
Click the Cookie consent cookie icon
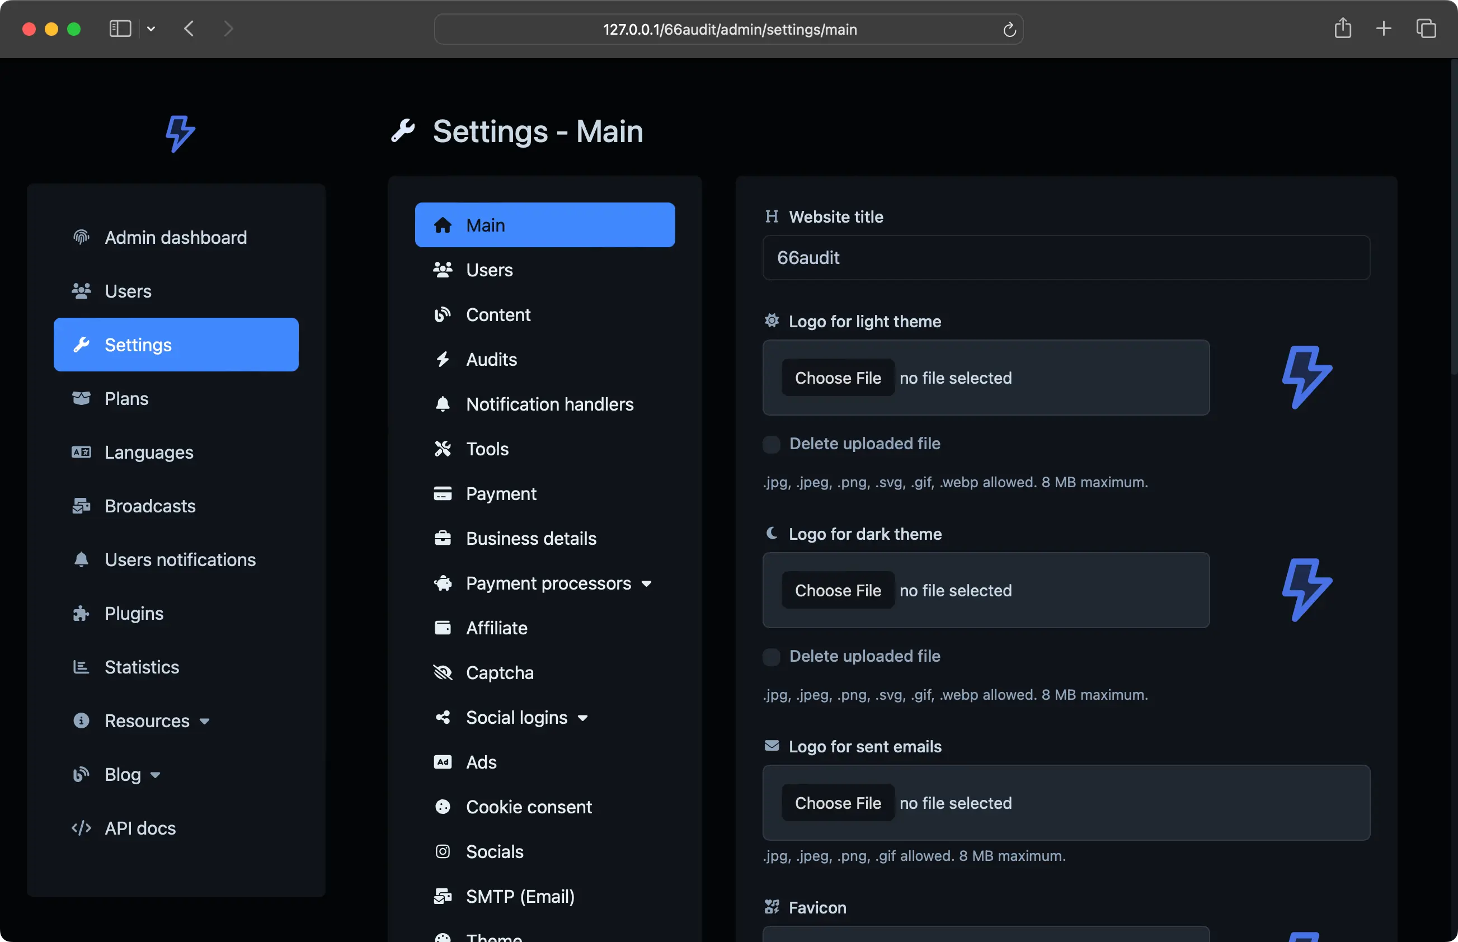443,807
